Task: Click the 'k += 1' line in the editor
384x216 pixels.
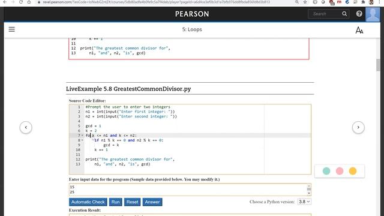Action: [x=101, y=150]
